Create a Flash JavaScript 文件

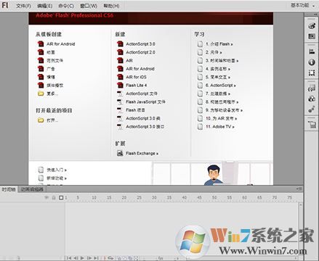pos(145,101)
